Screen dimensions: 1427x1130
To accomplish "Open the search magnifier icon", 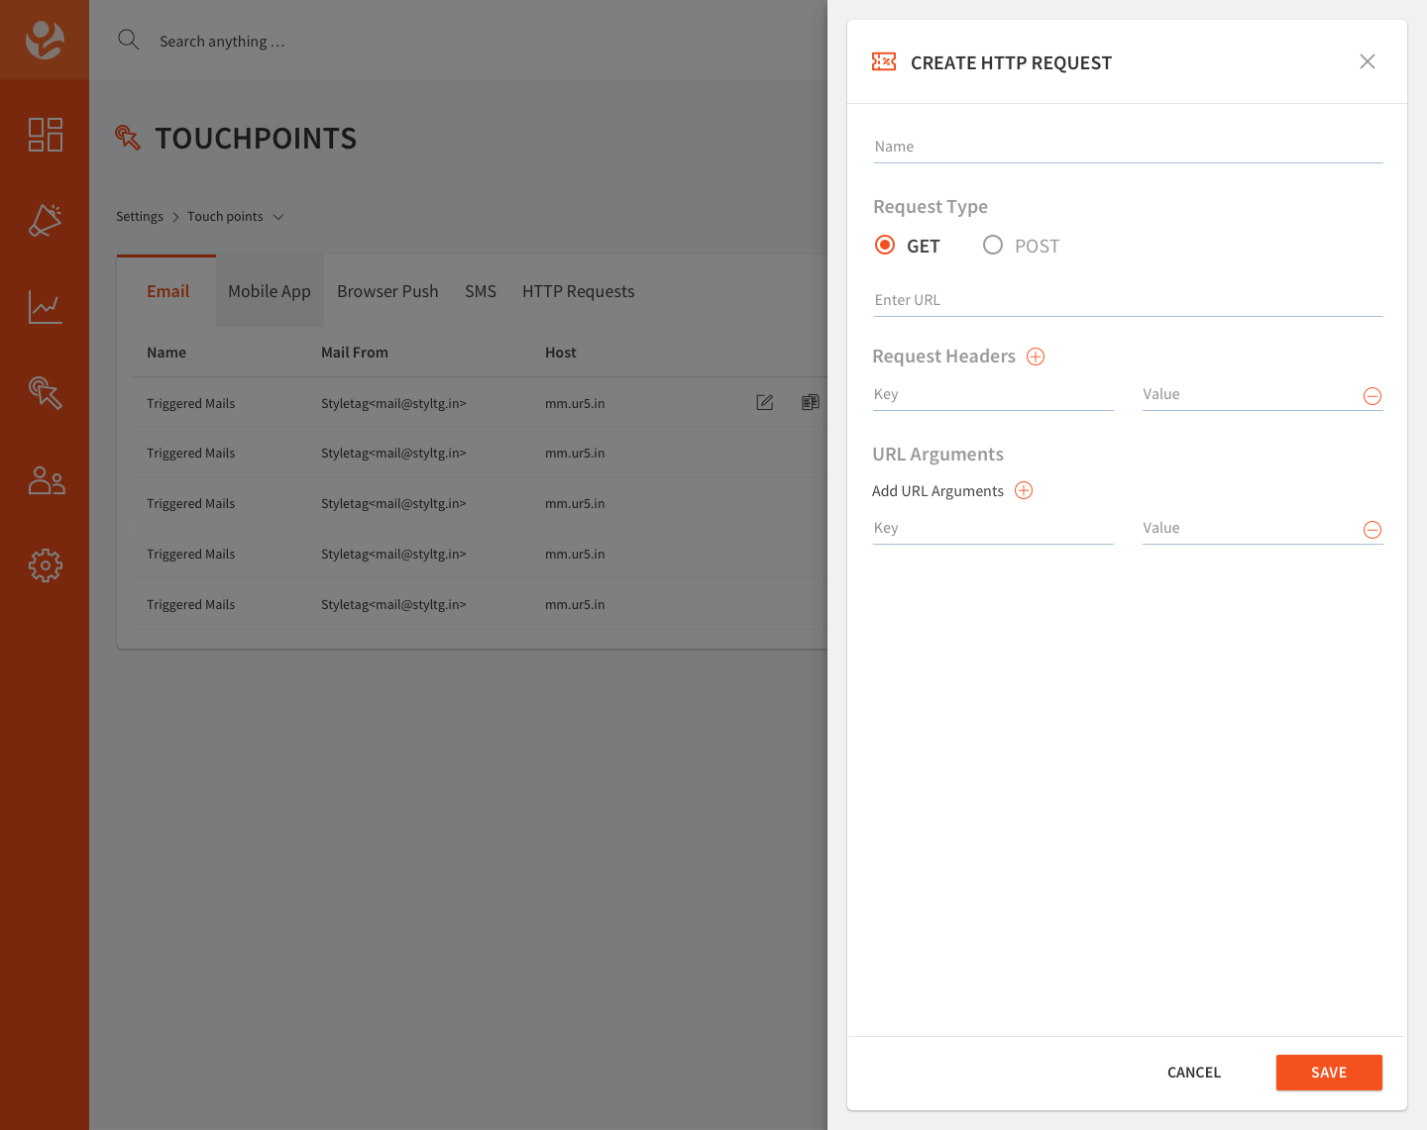I will 128,40.
